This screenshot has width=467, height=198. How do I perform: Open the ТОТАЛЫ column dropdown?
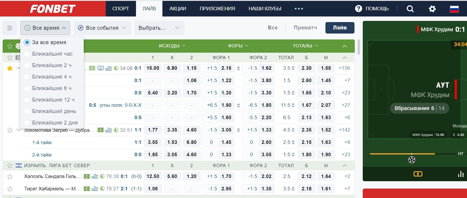[305, 46]
